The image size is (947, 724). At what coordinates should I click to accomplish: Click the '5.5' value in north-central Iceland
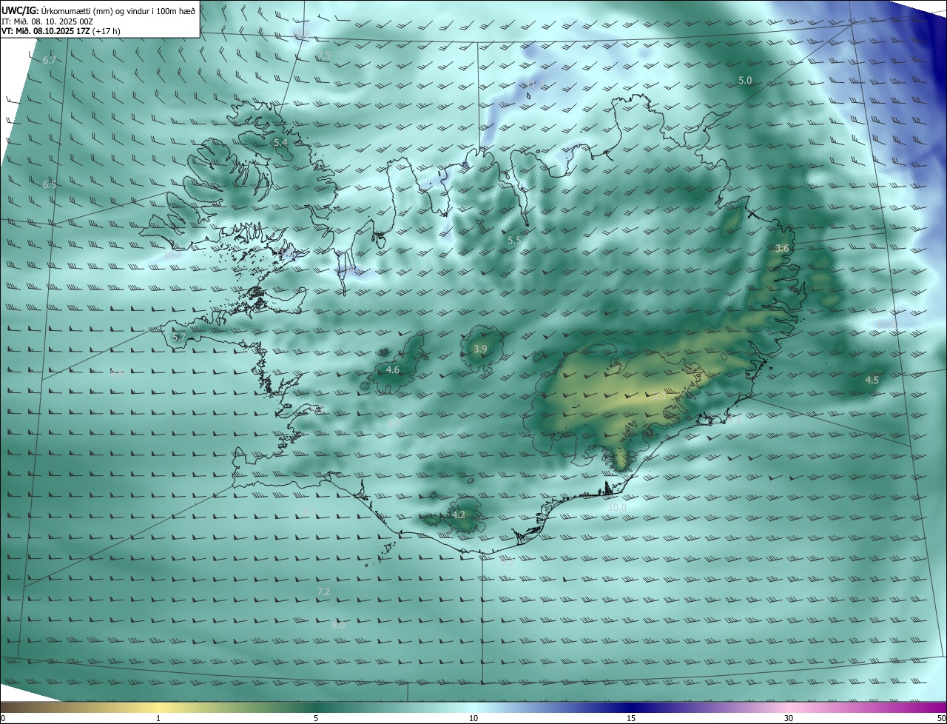[x=514, y=241]
